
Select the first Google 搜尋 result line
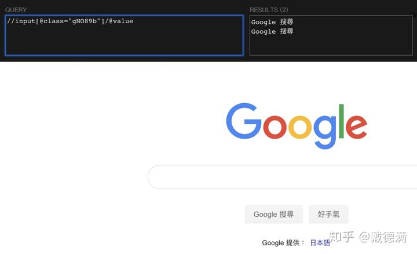(x=272, y=22)
